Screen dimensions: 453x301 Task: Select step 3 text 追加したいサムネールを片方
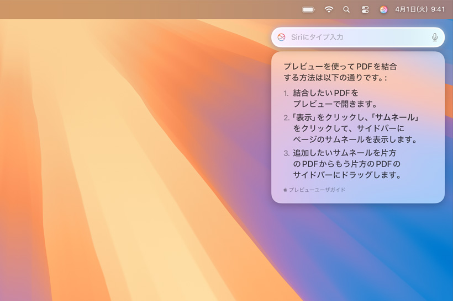click(344, 153)
